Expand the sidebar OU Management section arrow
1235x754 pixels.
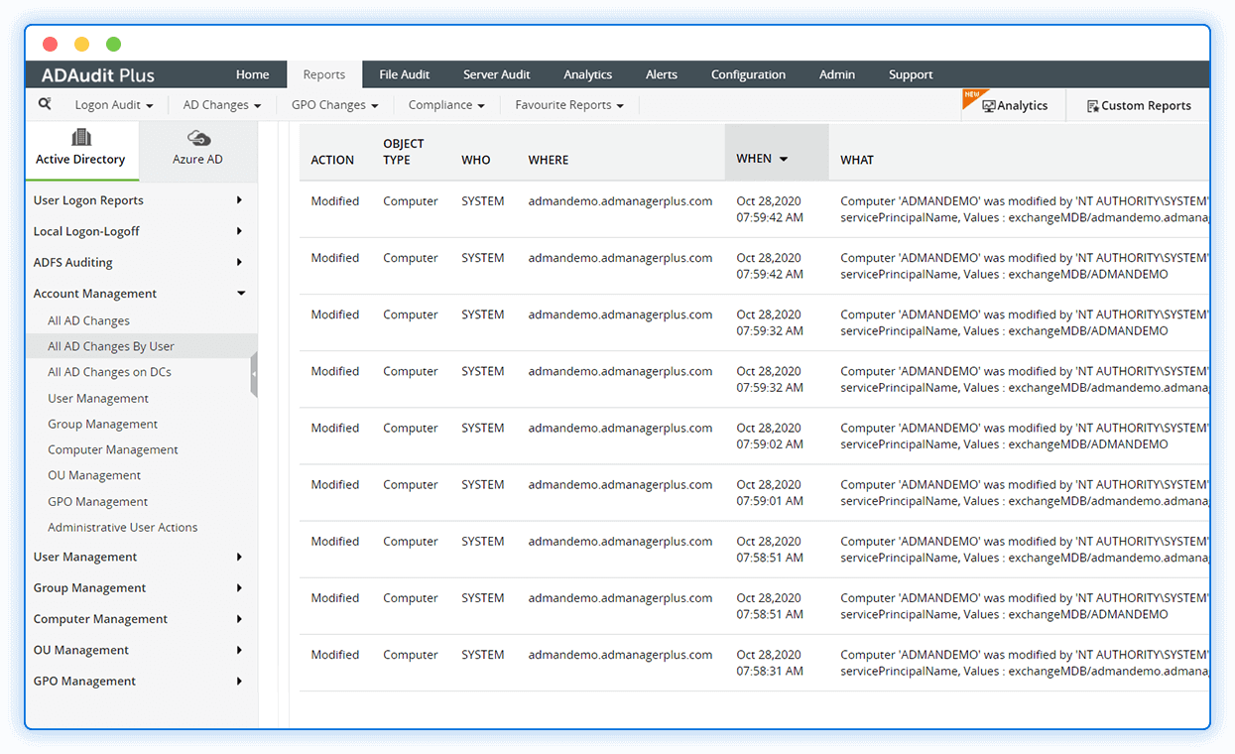click(x=239, y=650)
